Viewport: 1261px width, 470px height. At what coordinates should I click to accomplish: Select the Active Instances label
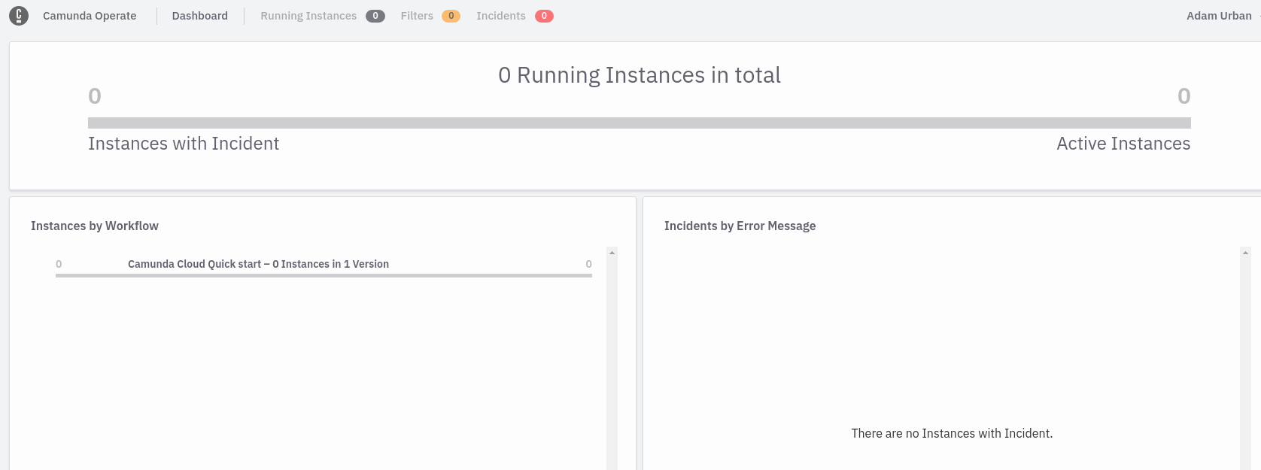pos(1123,144)
